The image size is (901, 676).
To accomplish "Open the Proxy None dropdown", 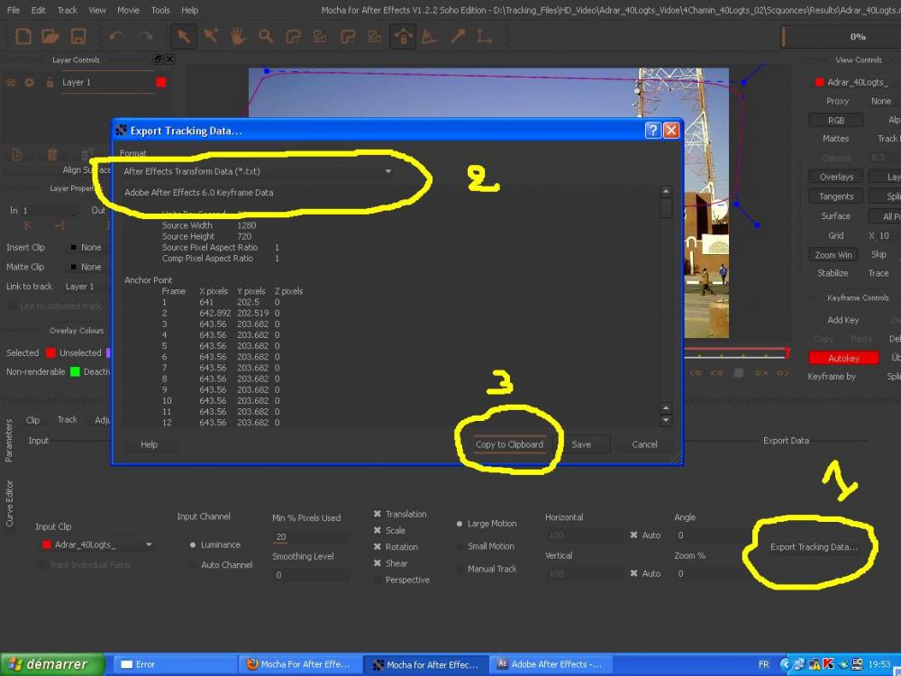I will click(883, 101).
